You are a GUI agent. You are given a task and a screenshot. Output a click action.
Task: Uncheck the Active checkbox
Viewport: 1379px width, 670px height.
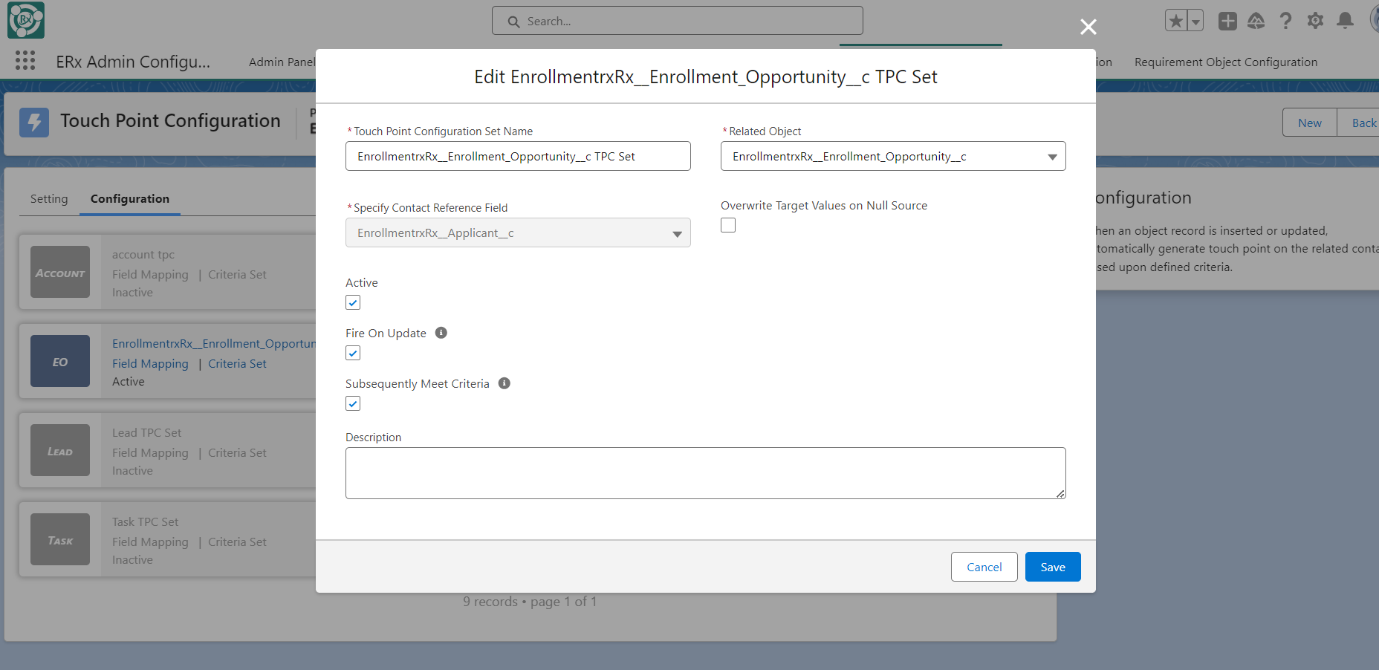tap(353, 302)
